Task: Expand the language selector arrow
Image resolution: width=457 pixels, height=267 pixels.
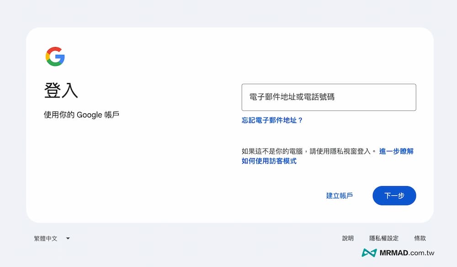Action: (x=67, y=238)
